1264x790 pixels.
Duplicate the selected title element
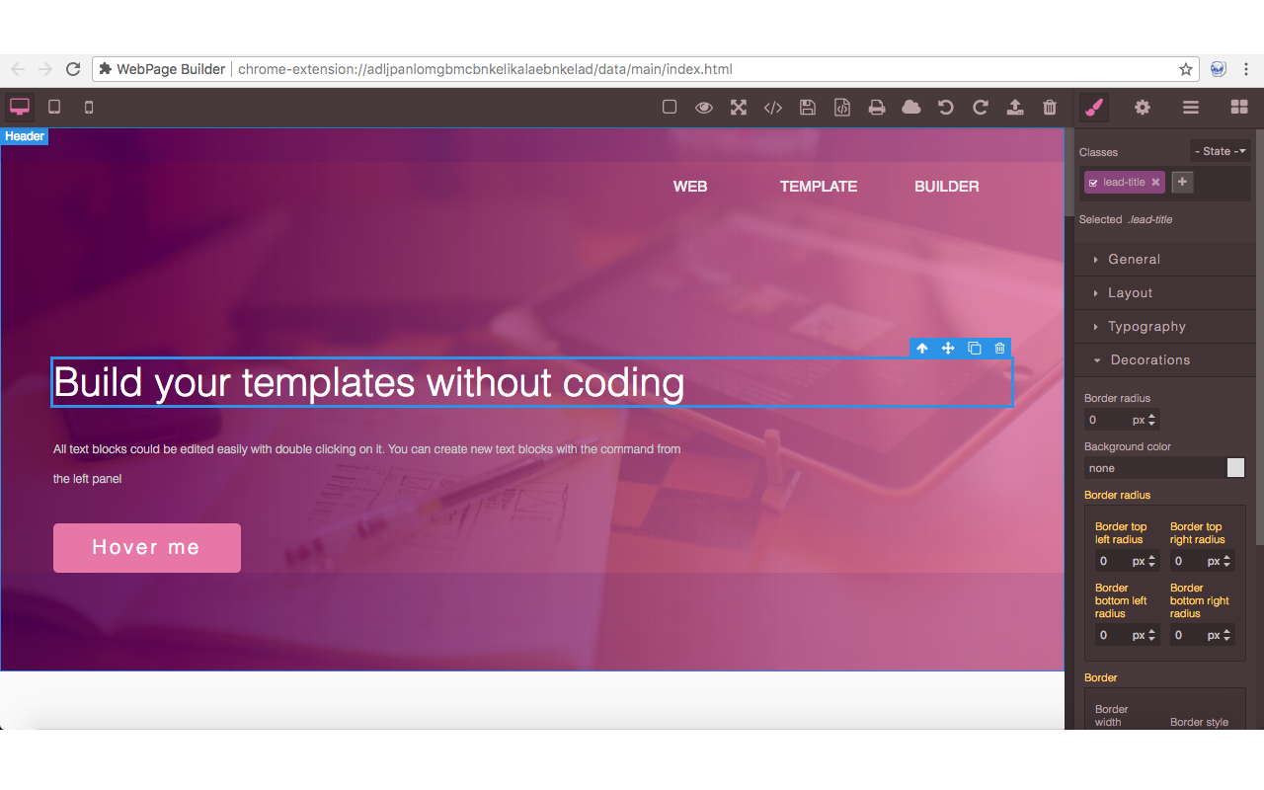tap(974, 348)
